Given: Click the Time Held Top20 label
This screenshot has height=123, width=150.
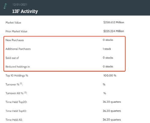Looking at the screenshot, I should coord(16,102).
